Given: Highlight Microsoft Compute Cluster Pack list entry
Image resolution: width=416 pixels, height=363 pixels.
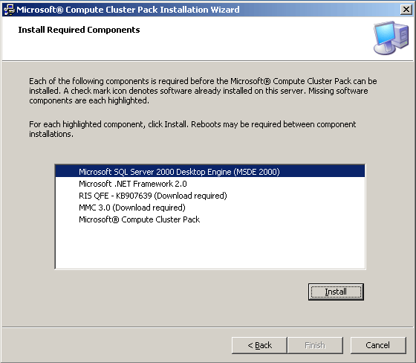Looking at the screenshot, I should 209,219.
